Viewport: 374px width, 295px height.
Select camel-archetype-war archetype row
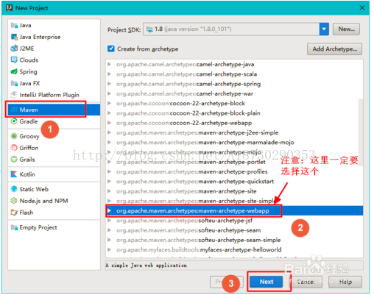[234, 93]
